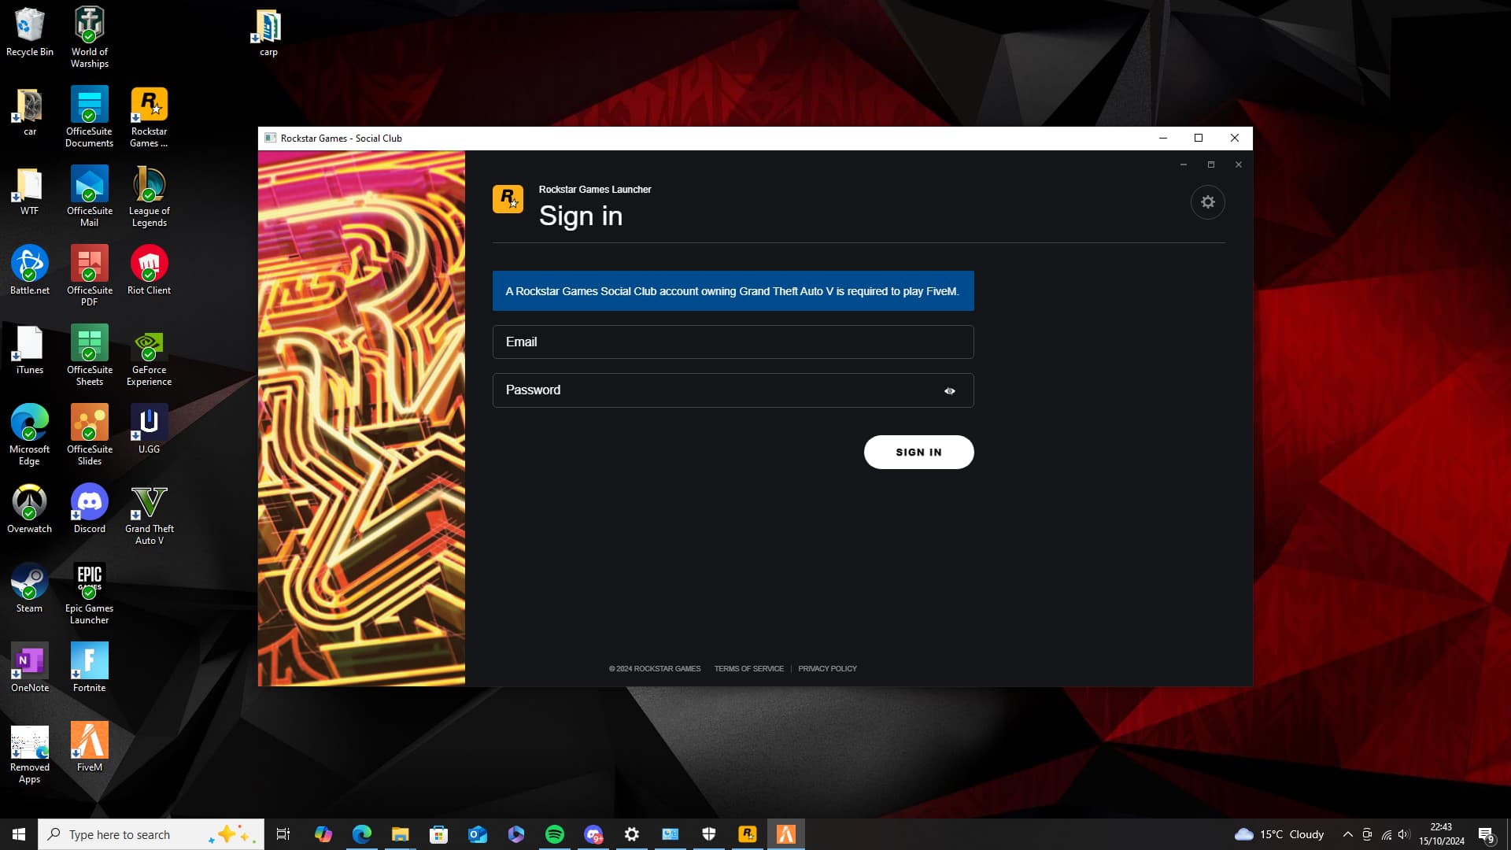Select the Microsoft Edge desktop icon
The width and height of the screenshot is (1511, 850).
pyautogui.click(x=30, y=435)
